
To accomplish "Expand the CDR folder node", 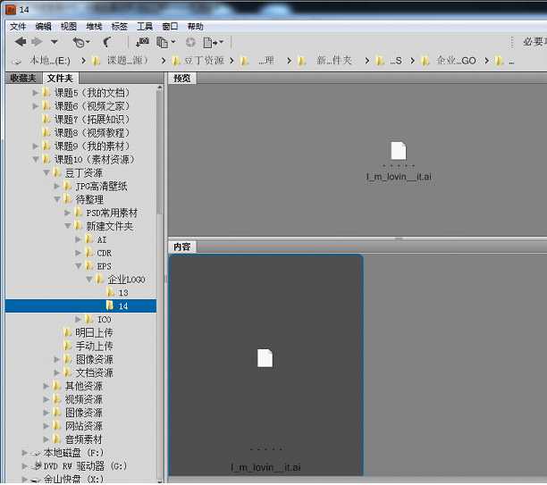I will [x=78, y=253].
